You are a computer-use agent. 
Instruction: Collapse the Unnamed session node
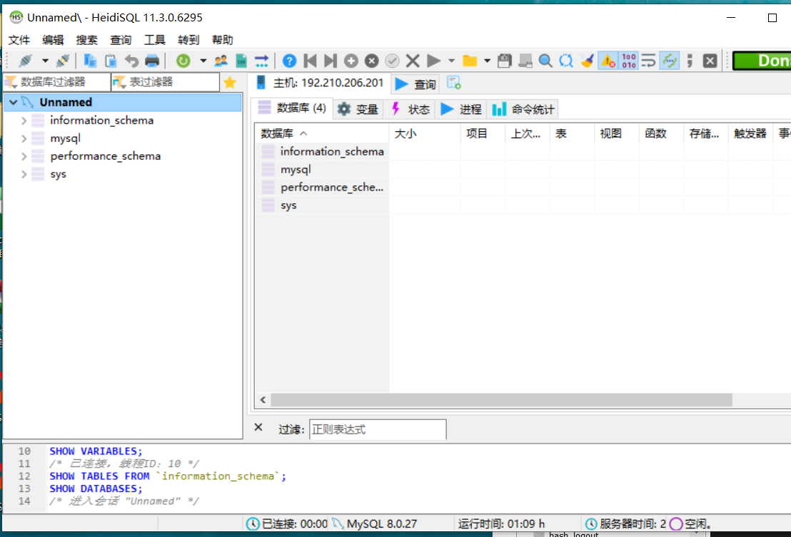[x=13, y=102]
